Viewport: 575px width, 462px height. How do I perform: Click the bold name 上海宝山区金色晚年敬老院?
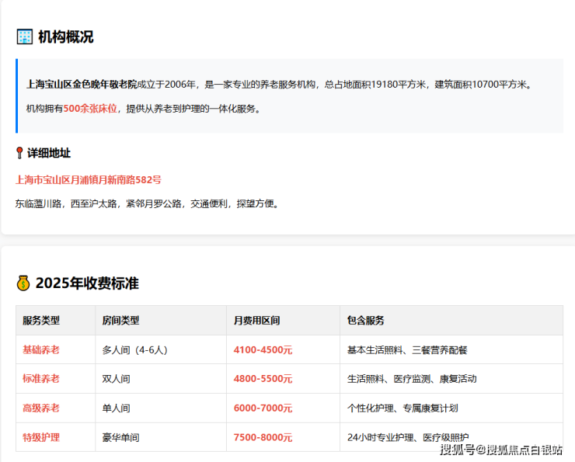click(81, 85)
